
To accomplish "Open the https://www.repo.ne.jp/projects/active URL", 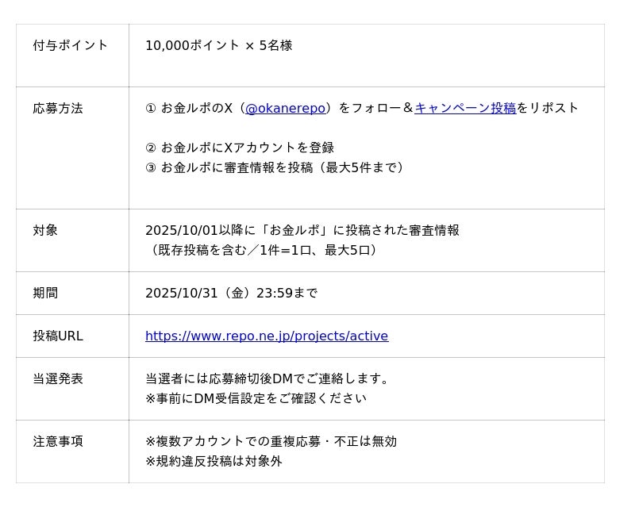I will pos(267,336).
